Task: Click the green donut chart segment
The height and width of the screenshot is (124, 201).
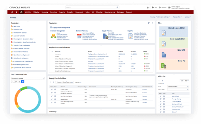Action: pyautogui.click(x=23, y=89)
